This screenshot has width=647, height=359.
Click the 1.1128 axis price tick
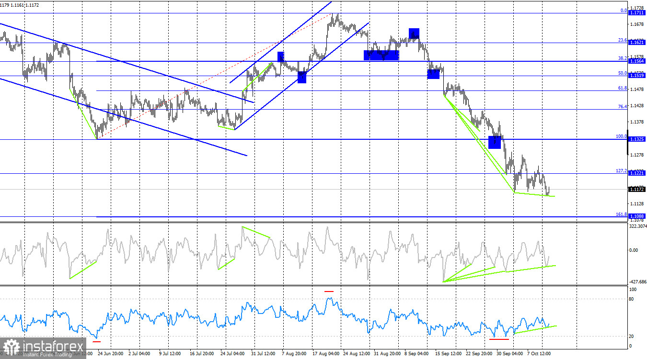point(637,203)
